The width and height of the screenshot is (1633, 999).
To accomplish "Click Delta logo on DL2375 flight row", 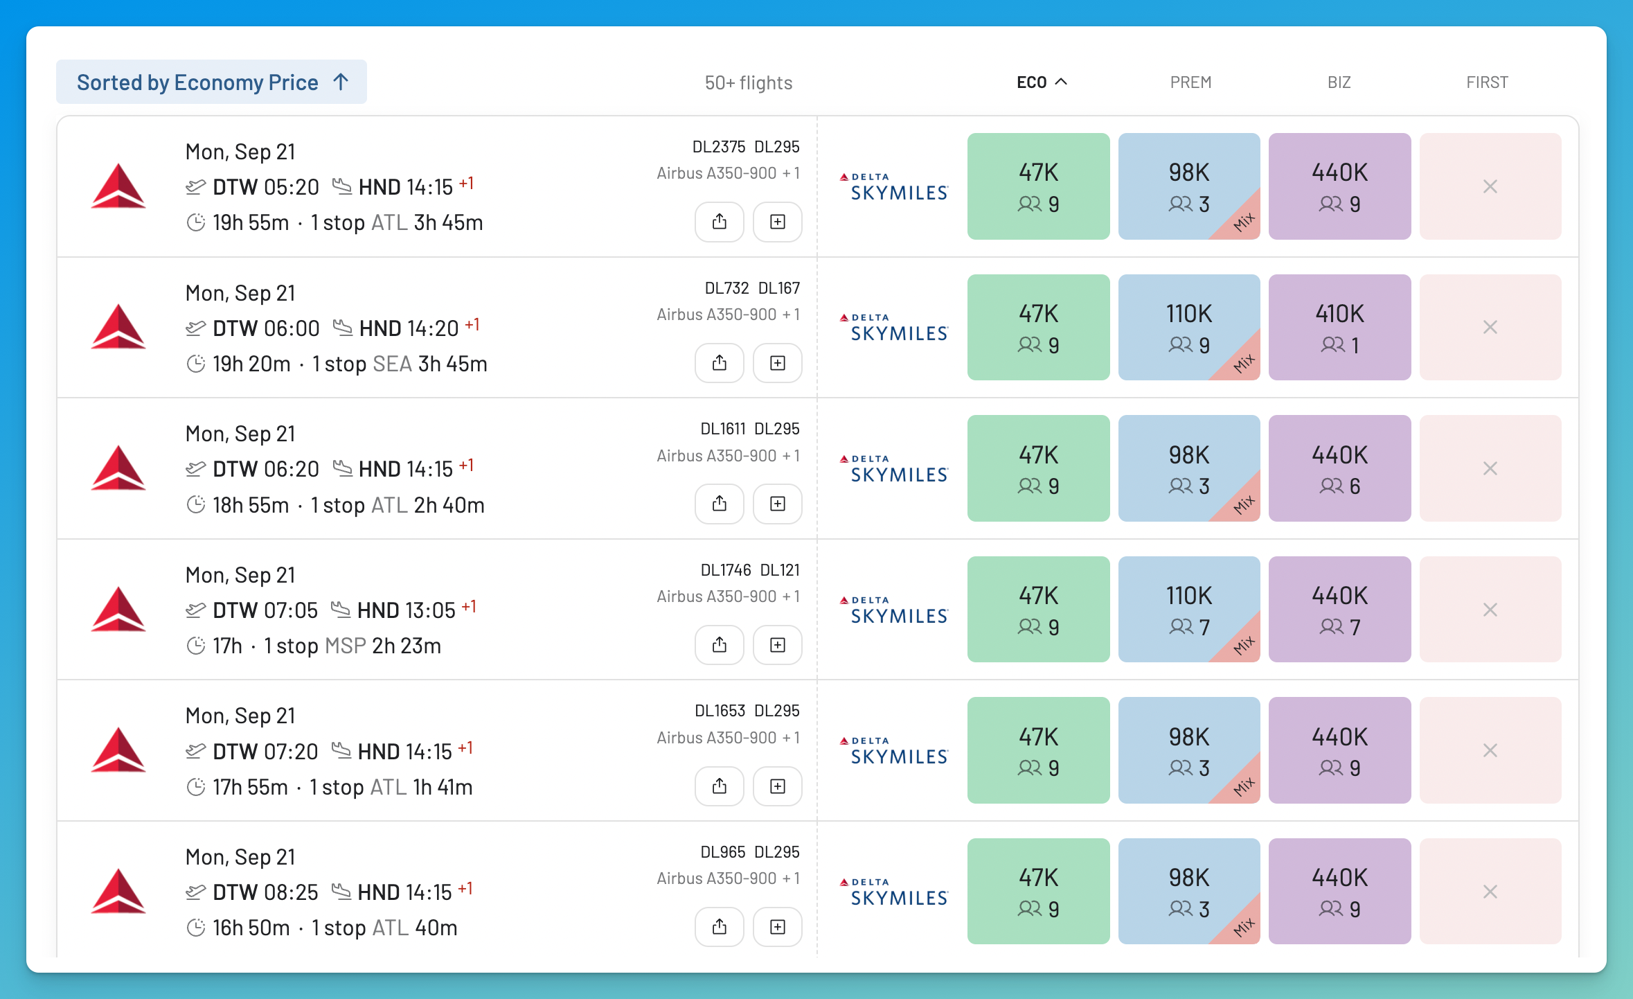I will (118, 186).
